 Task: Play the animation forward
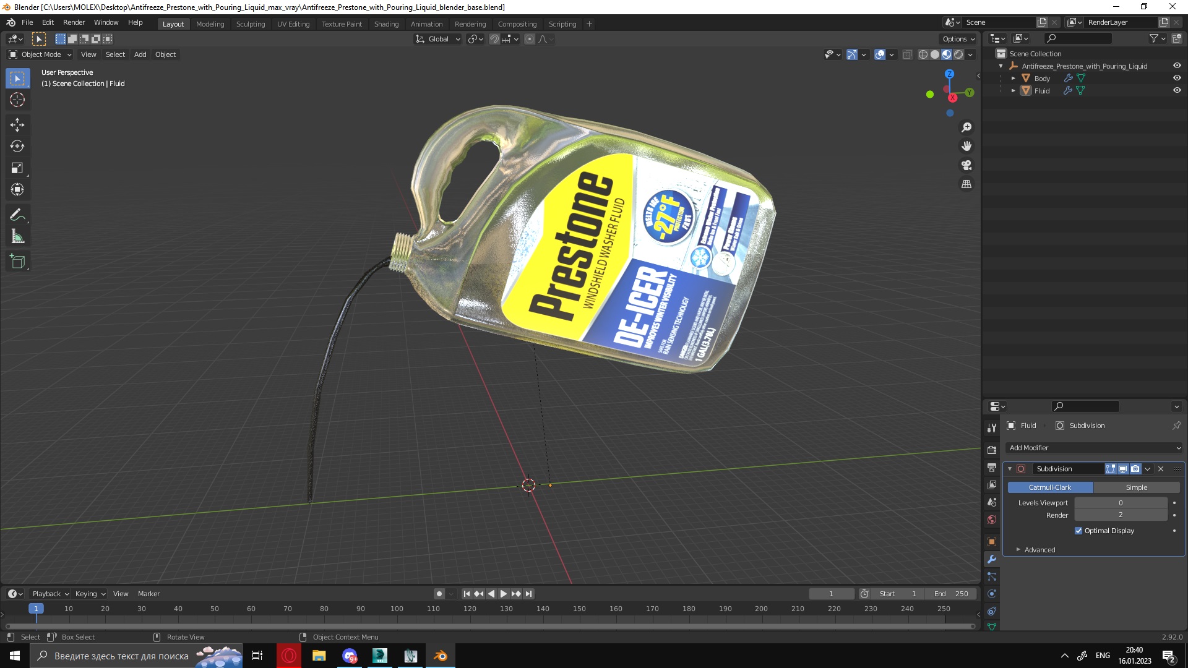pos(504,594)
